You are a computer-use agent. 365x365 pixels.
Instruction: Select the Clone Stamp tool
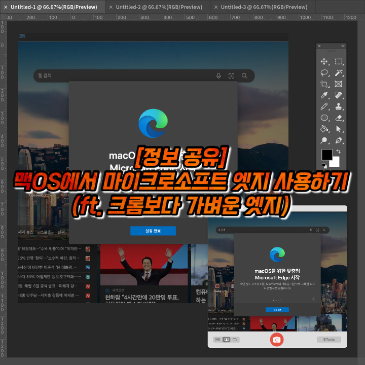click(x=339, y=106)
